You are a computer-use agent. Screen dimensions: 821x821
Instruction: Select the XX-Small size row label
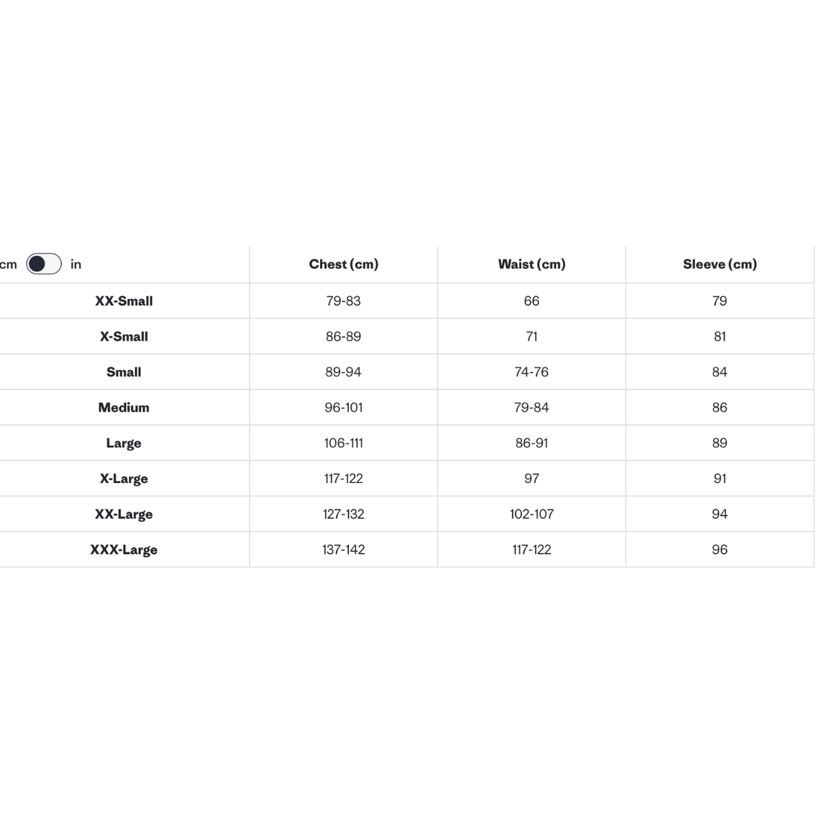click(124, 301)
